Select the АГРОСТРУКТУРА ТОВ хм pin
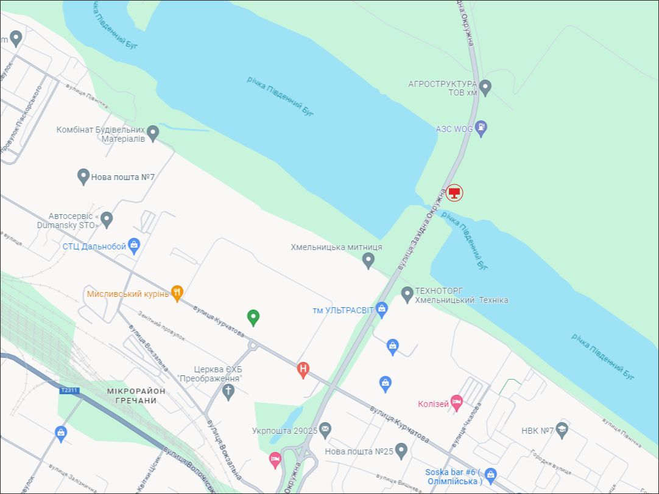The width and height of the screenshot is (659, 494). [485, 88]
